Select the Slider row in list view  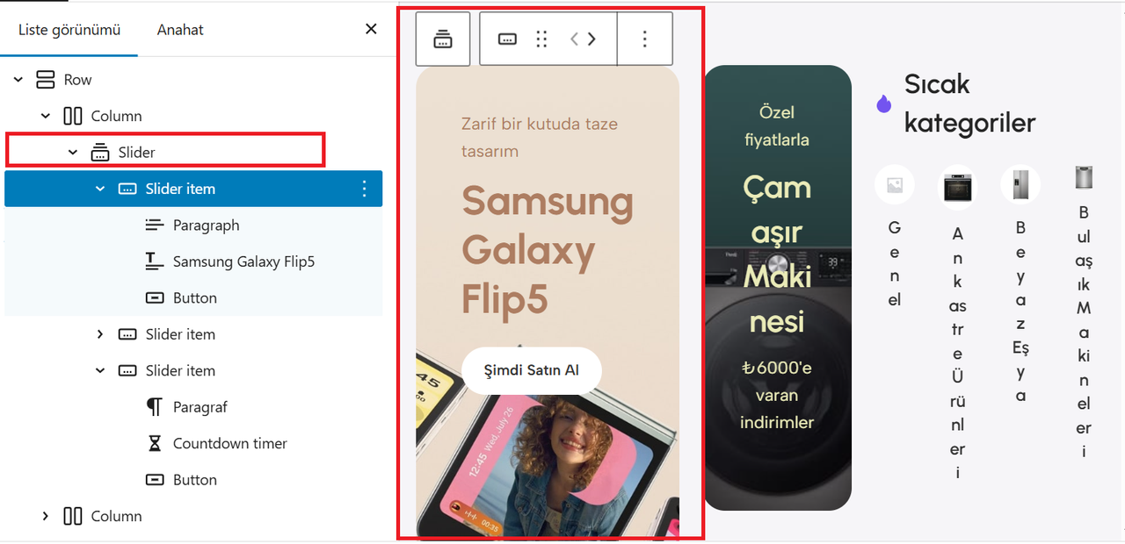(x=193, y=153)
